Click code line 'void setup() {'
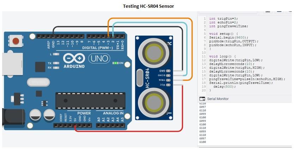Screen dimensions: 296x151 [x=224, y=34]
